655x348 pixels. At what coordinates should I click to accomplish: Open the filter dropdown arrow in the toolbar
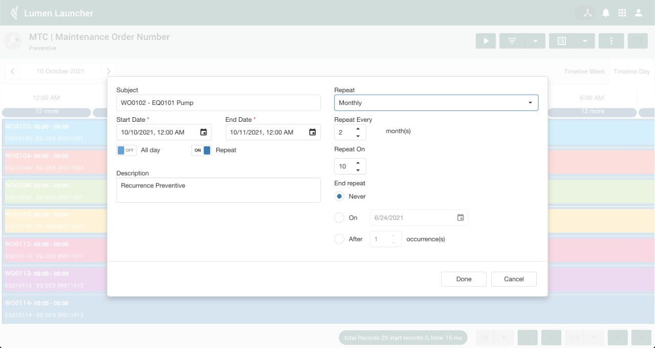536,40
